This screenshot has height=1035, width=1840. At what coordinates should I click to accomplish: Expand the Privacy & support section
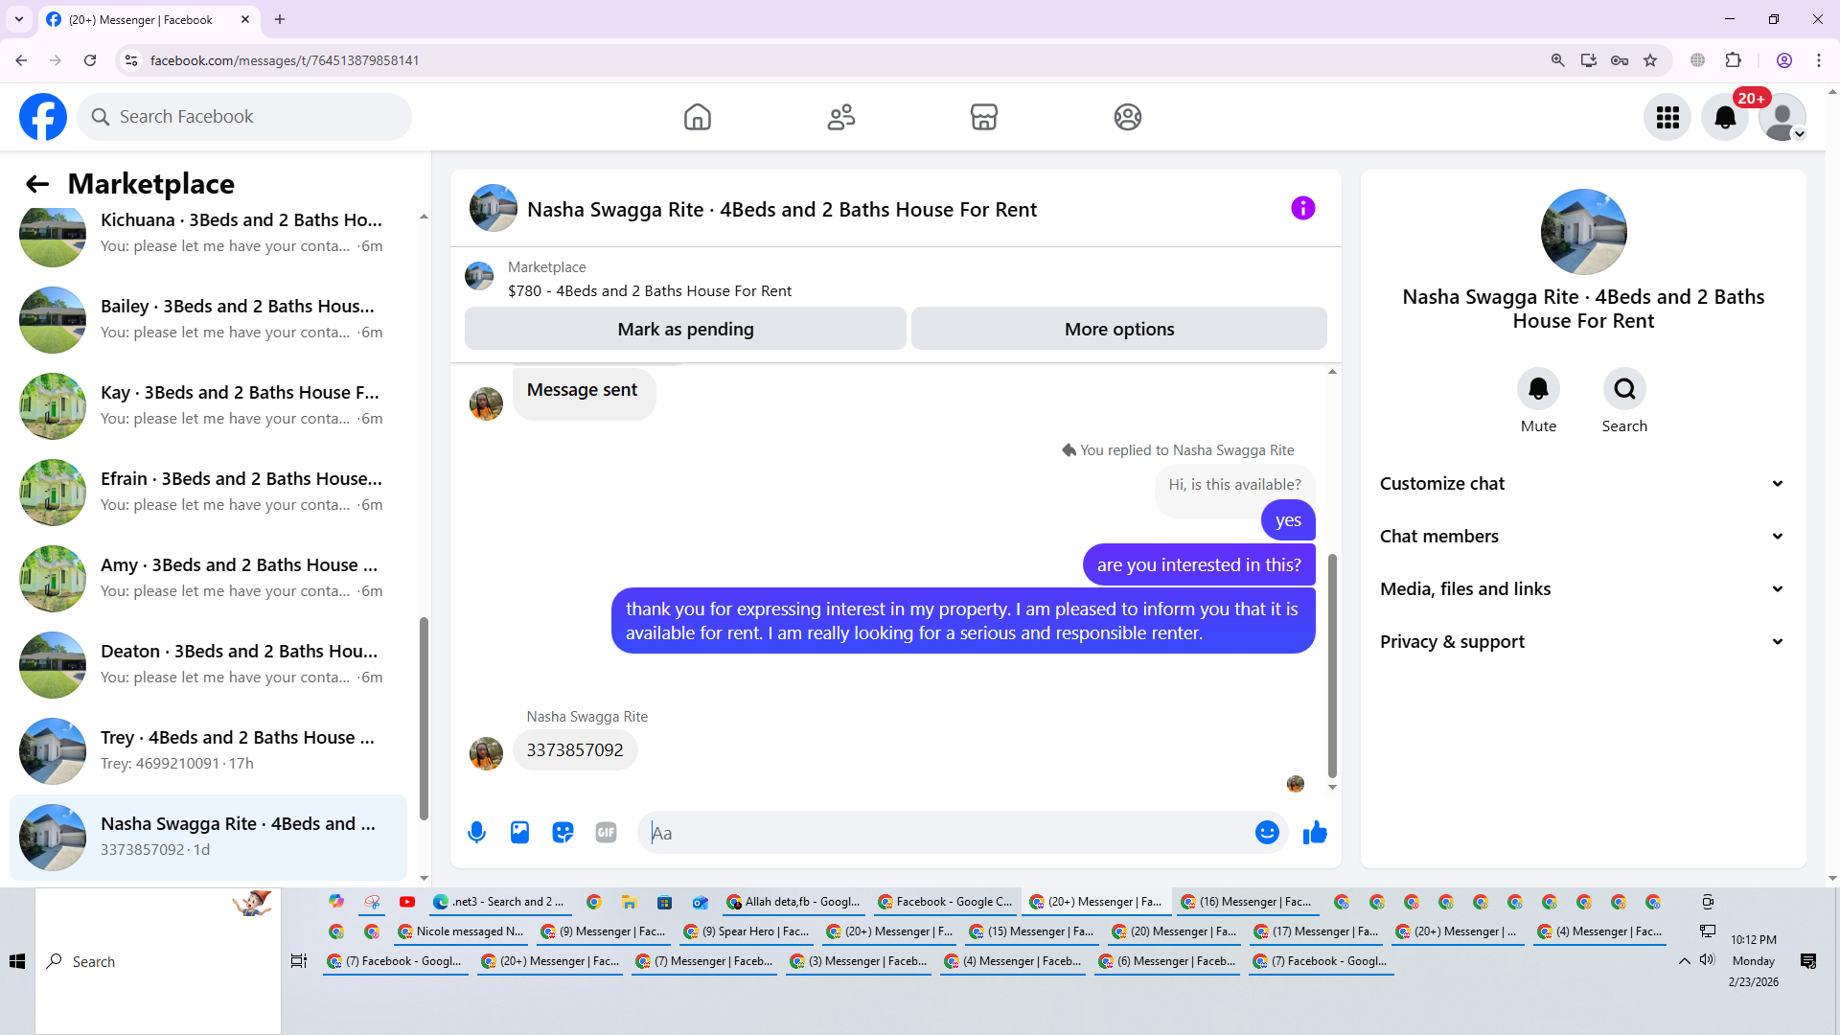pos(1581,642)
